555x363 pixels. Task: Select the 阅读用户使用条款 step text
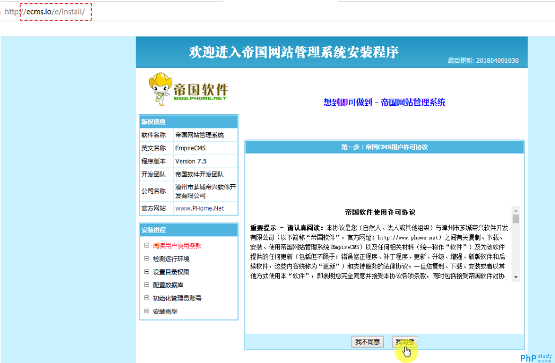pos(177,245)
